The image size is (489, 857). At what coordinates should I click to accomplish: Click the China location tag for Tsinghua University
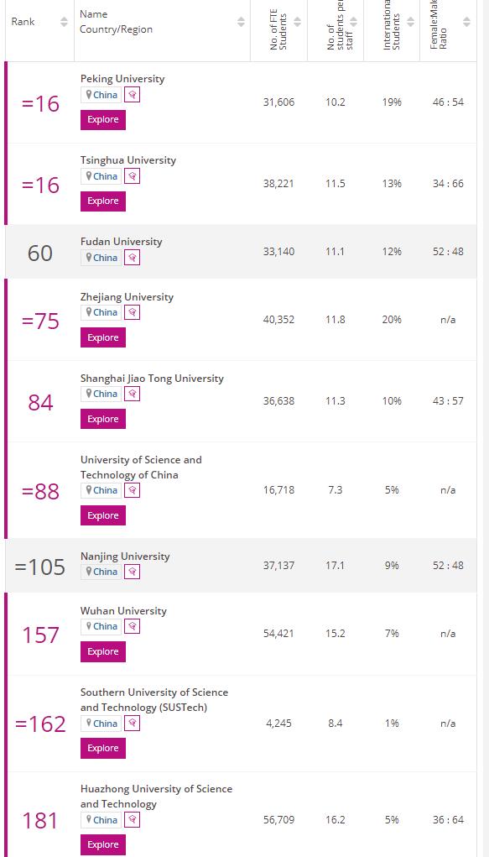(101, 176)
